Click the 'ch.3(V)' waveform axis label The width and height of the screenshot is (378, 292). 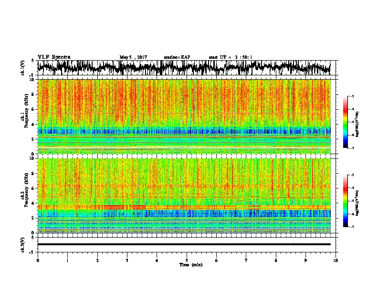pyautogui.click(x=23, y=245)
